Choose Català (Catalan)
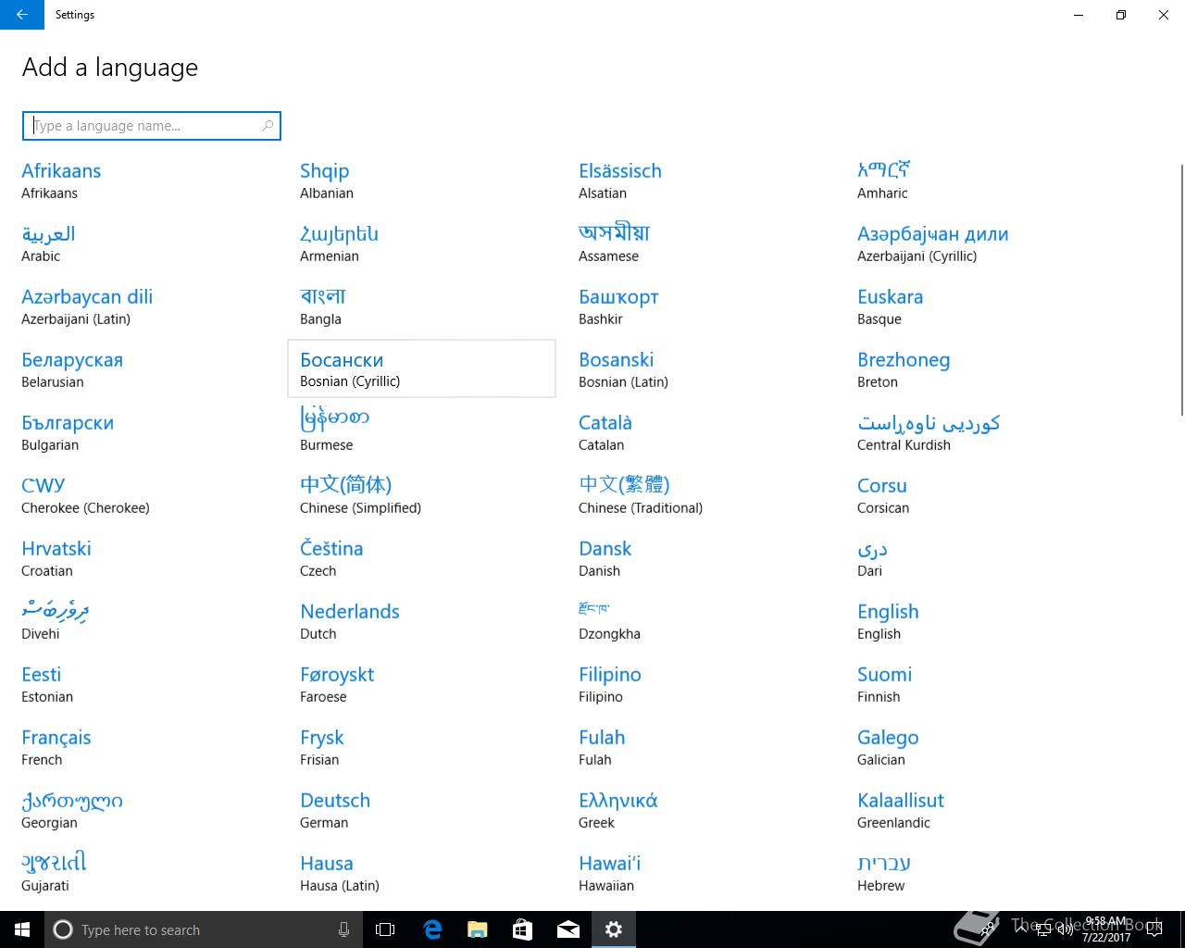This screenshot has height=948, width=1185. point(700,431)
